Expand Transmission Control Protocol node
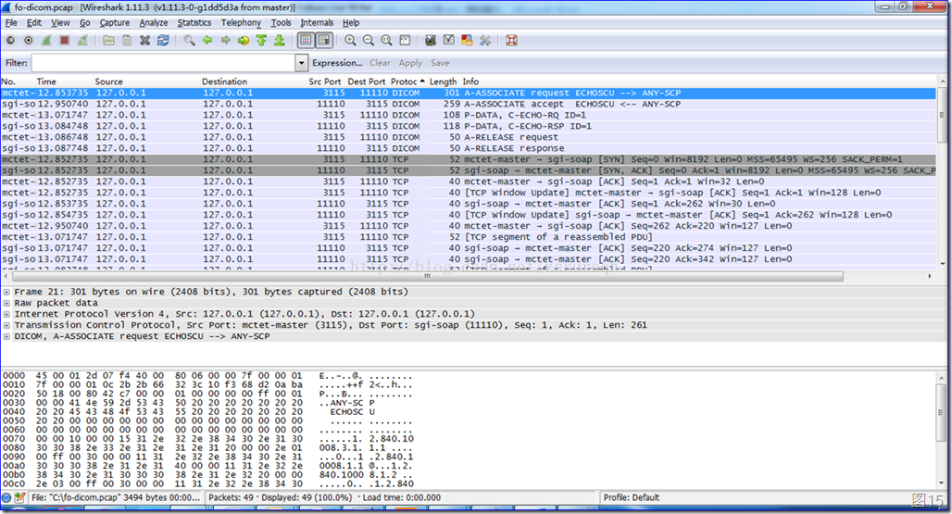 (6, 325)
